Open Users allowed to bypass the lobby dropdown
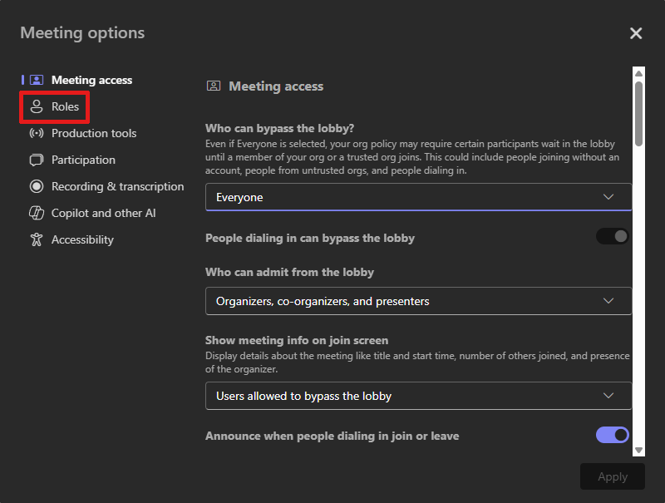Image resolution: width=665 pixels, height=503 pixels. 419,396
